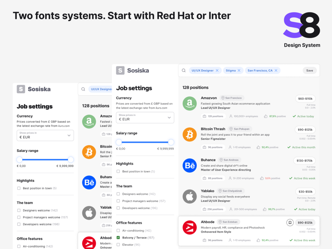The width and height of the screenshot is (332, 249).
Task: Click left salary slider handle in left panel
Action: pyautogui.click(x=19, y=160)
